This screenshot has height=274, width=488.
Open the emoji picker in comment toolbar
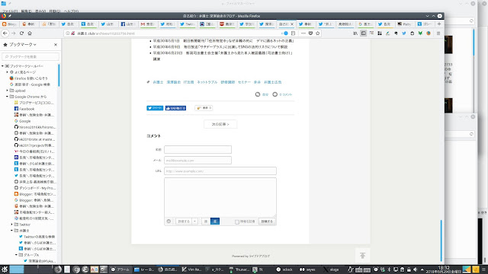point(169,221)
